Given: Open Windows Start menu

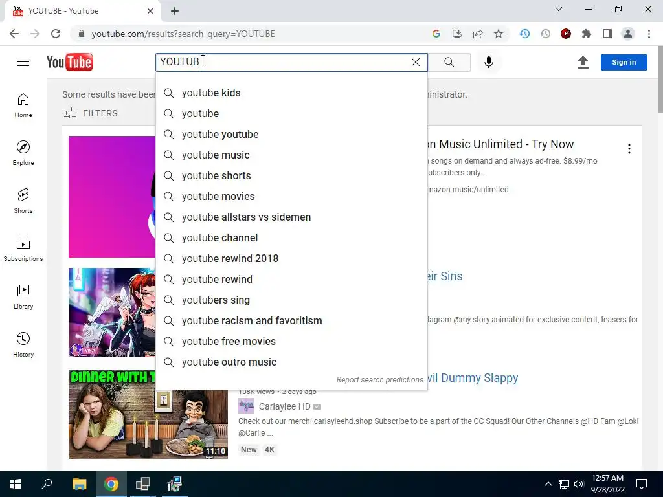Looking at the screenshot, I should [16, 484].
